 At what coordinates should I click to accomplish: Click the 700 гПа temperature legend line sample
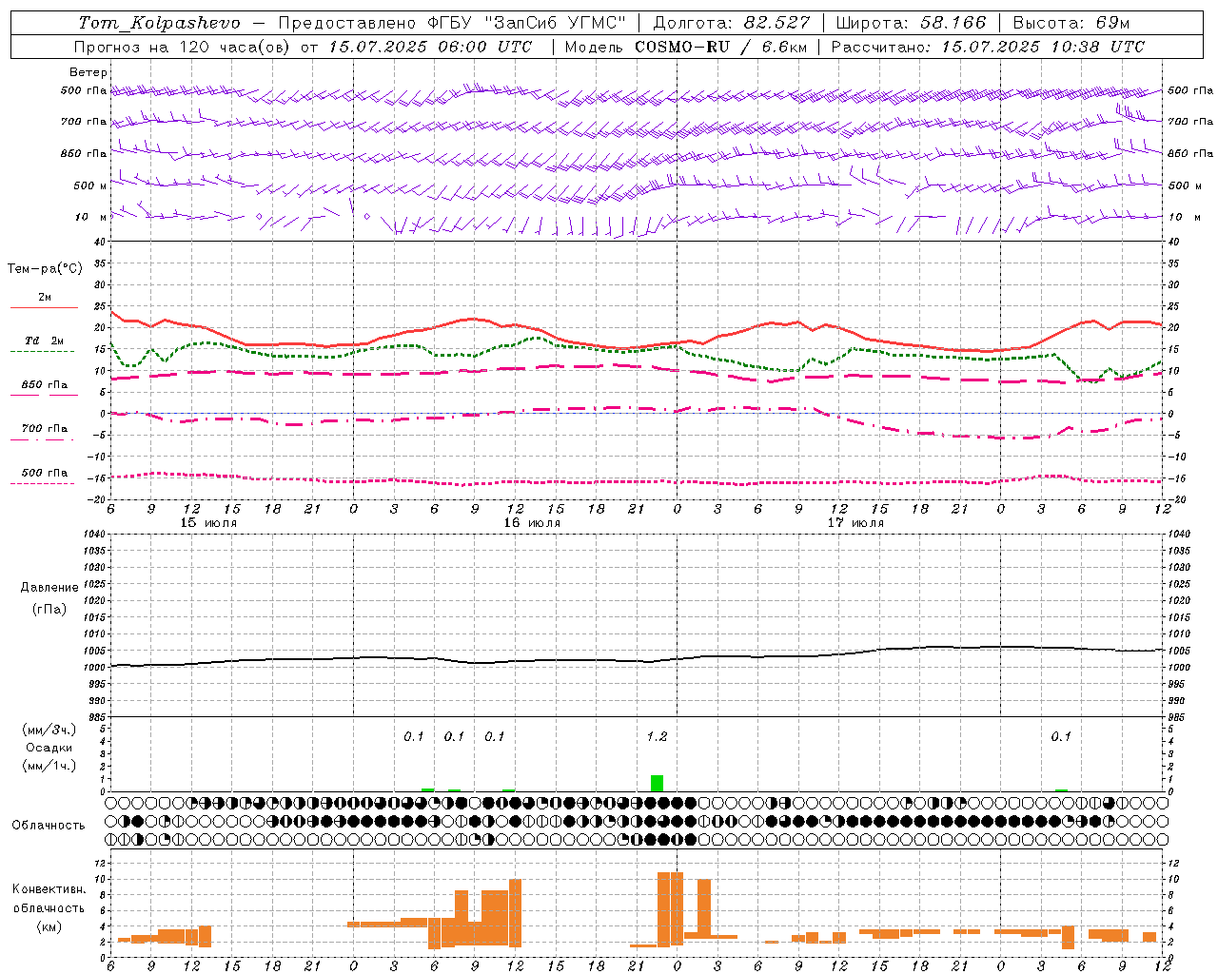(44, 440)
